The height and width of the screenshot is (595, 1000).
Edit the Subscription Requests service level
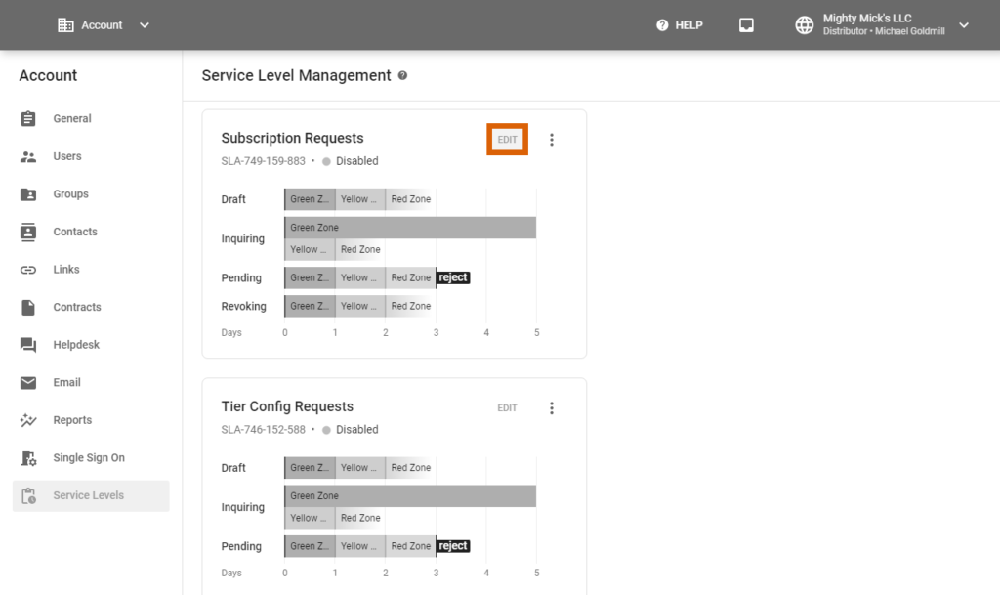coord(507,139)
